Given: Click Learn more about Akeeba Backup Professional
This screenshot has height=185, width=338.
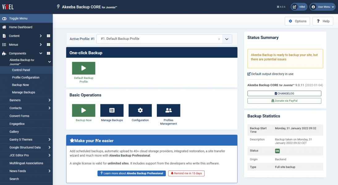Looking at the screenshot, I should pyautogui.click(x=132, y=173).
